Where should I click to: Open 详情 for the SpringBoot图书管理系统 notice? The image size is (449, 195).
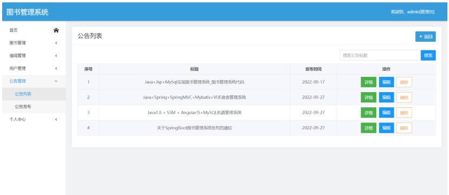point(369,128)
